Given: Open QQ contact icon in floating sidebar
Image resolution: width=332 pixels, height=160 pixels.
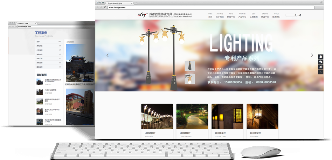Looking at the screenshot, I should [x=320, y=57].
